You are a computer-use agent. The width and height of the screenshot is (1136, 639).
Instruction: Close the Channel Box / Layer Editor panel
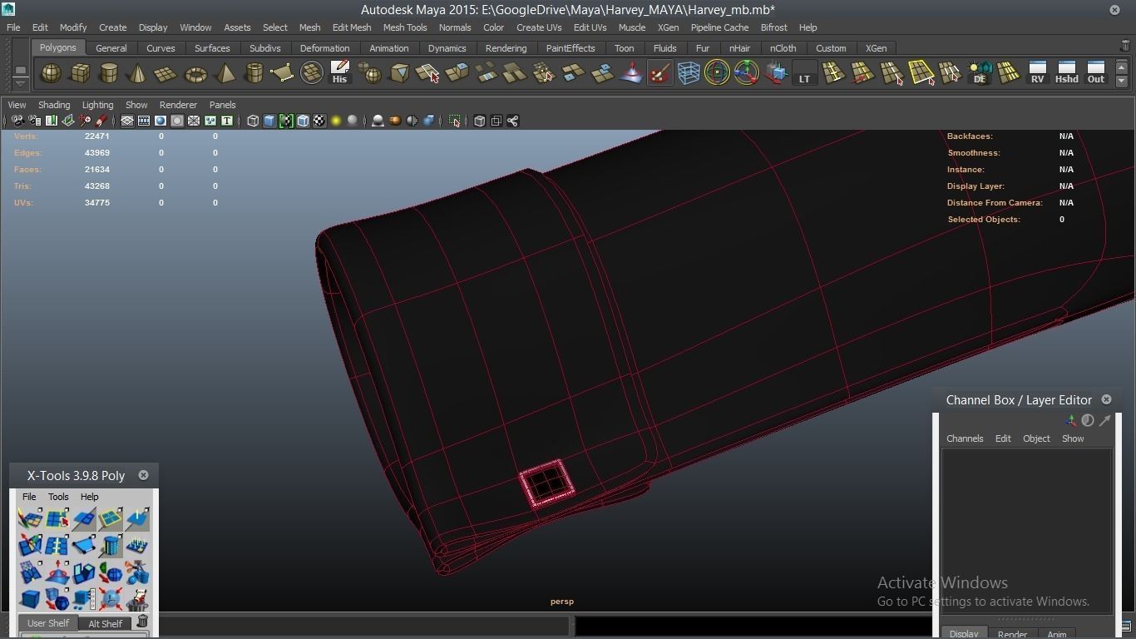pos(1106,400)
